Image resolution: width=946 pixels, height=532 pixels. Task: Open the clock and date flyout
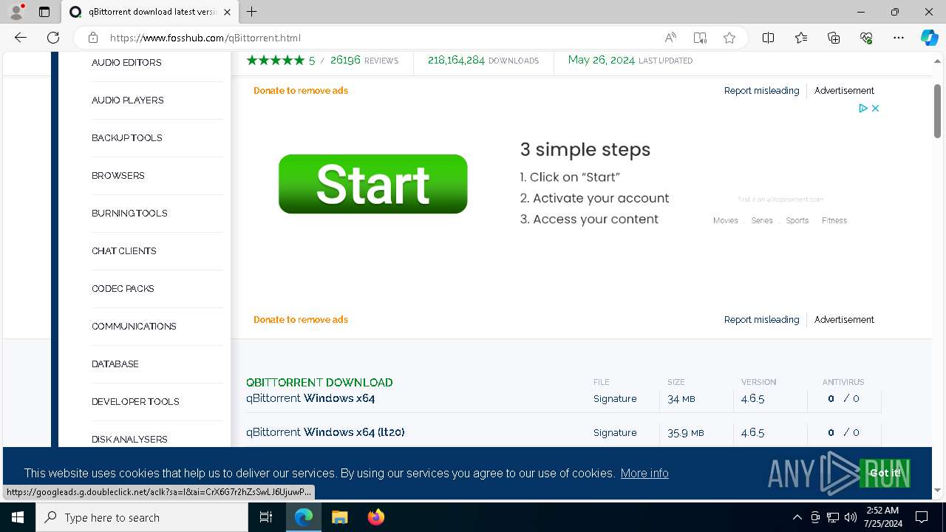point(882,517)
